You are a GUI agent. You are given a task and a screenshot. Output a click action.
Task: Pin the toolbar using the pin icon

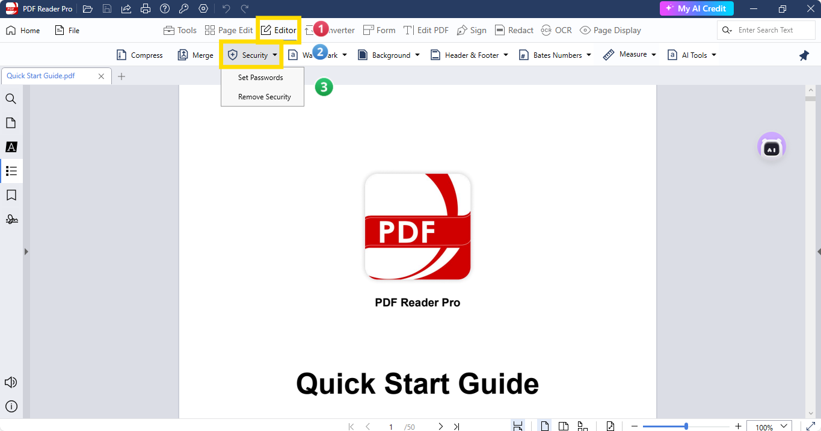point(804,55)
